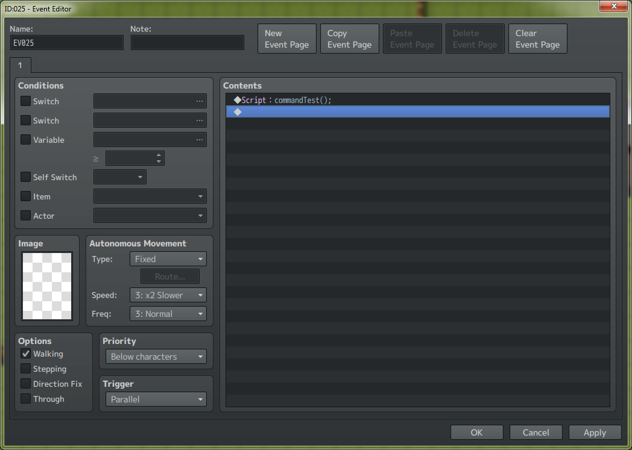Open the Priority dropdown Below characters

point(156,357)
